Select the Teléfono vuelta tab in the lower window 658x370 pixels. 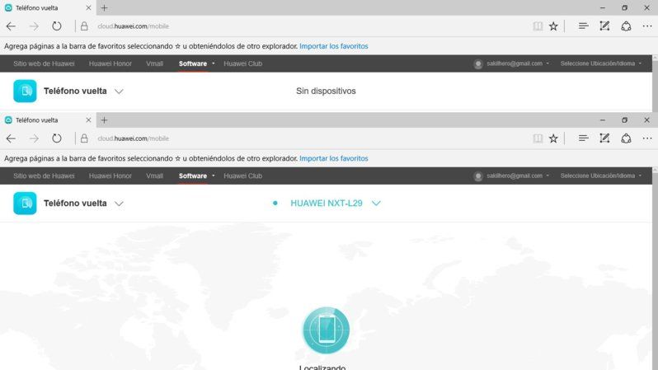point(48,120)
